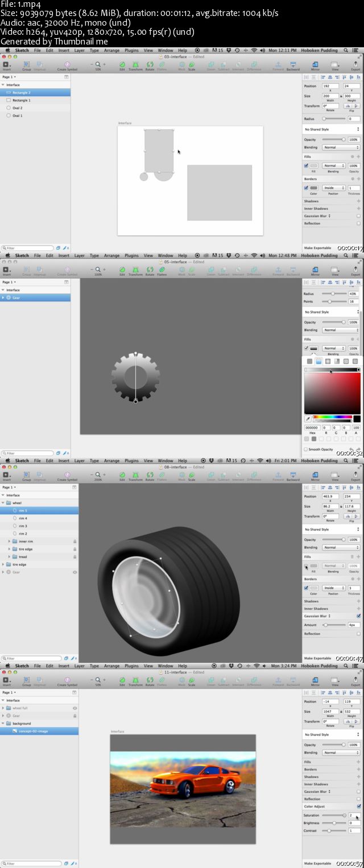364x868 pixels.
Task: Select rim 4 layer in 08-interface
Action: tap(39, 518)
